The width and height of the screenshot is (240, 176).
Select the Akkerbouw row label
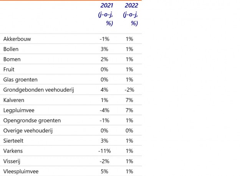[x=17, y=39]
